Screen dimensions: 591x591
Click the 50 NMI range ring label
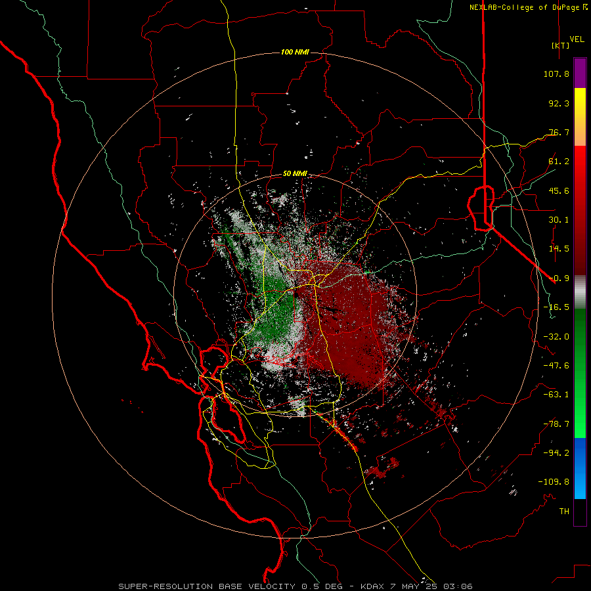295,174
